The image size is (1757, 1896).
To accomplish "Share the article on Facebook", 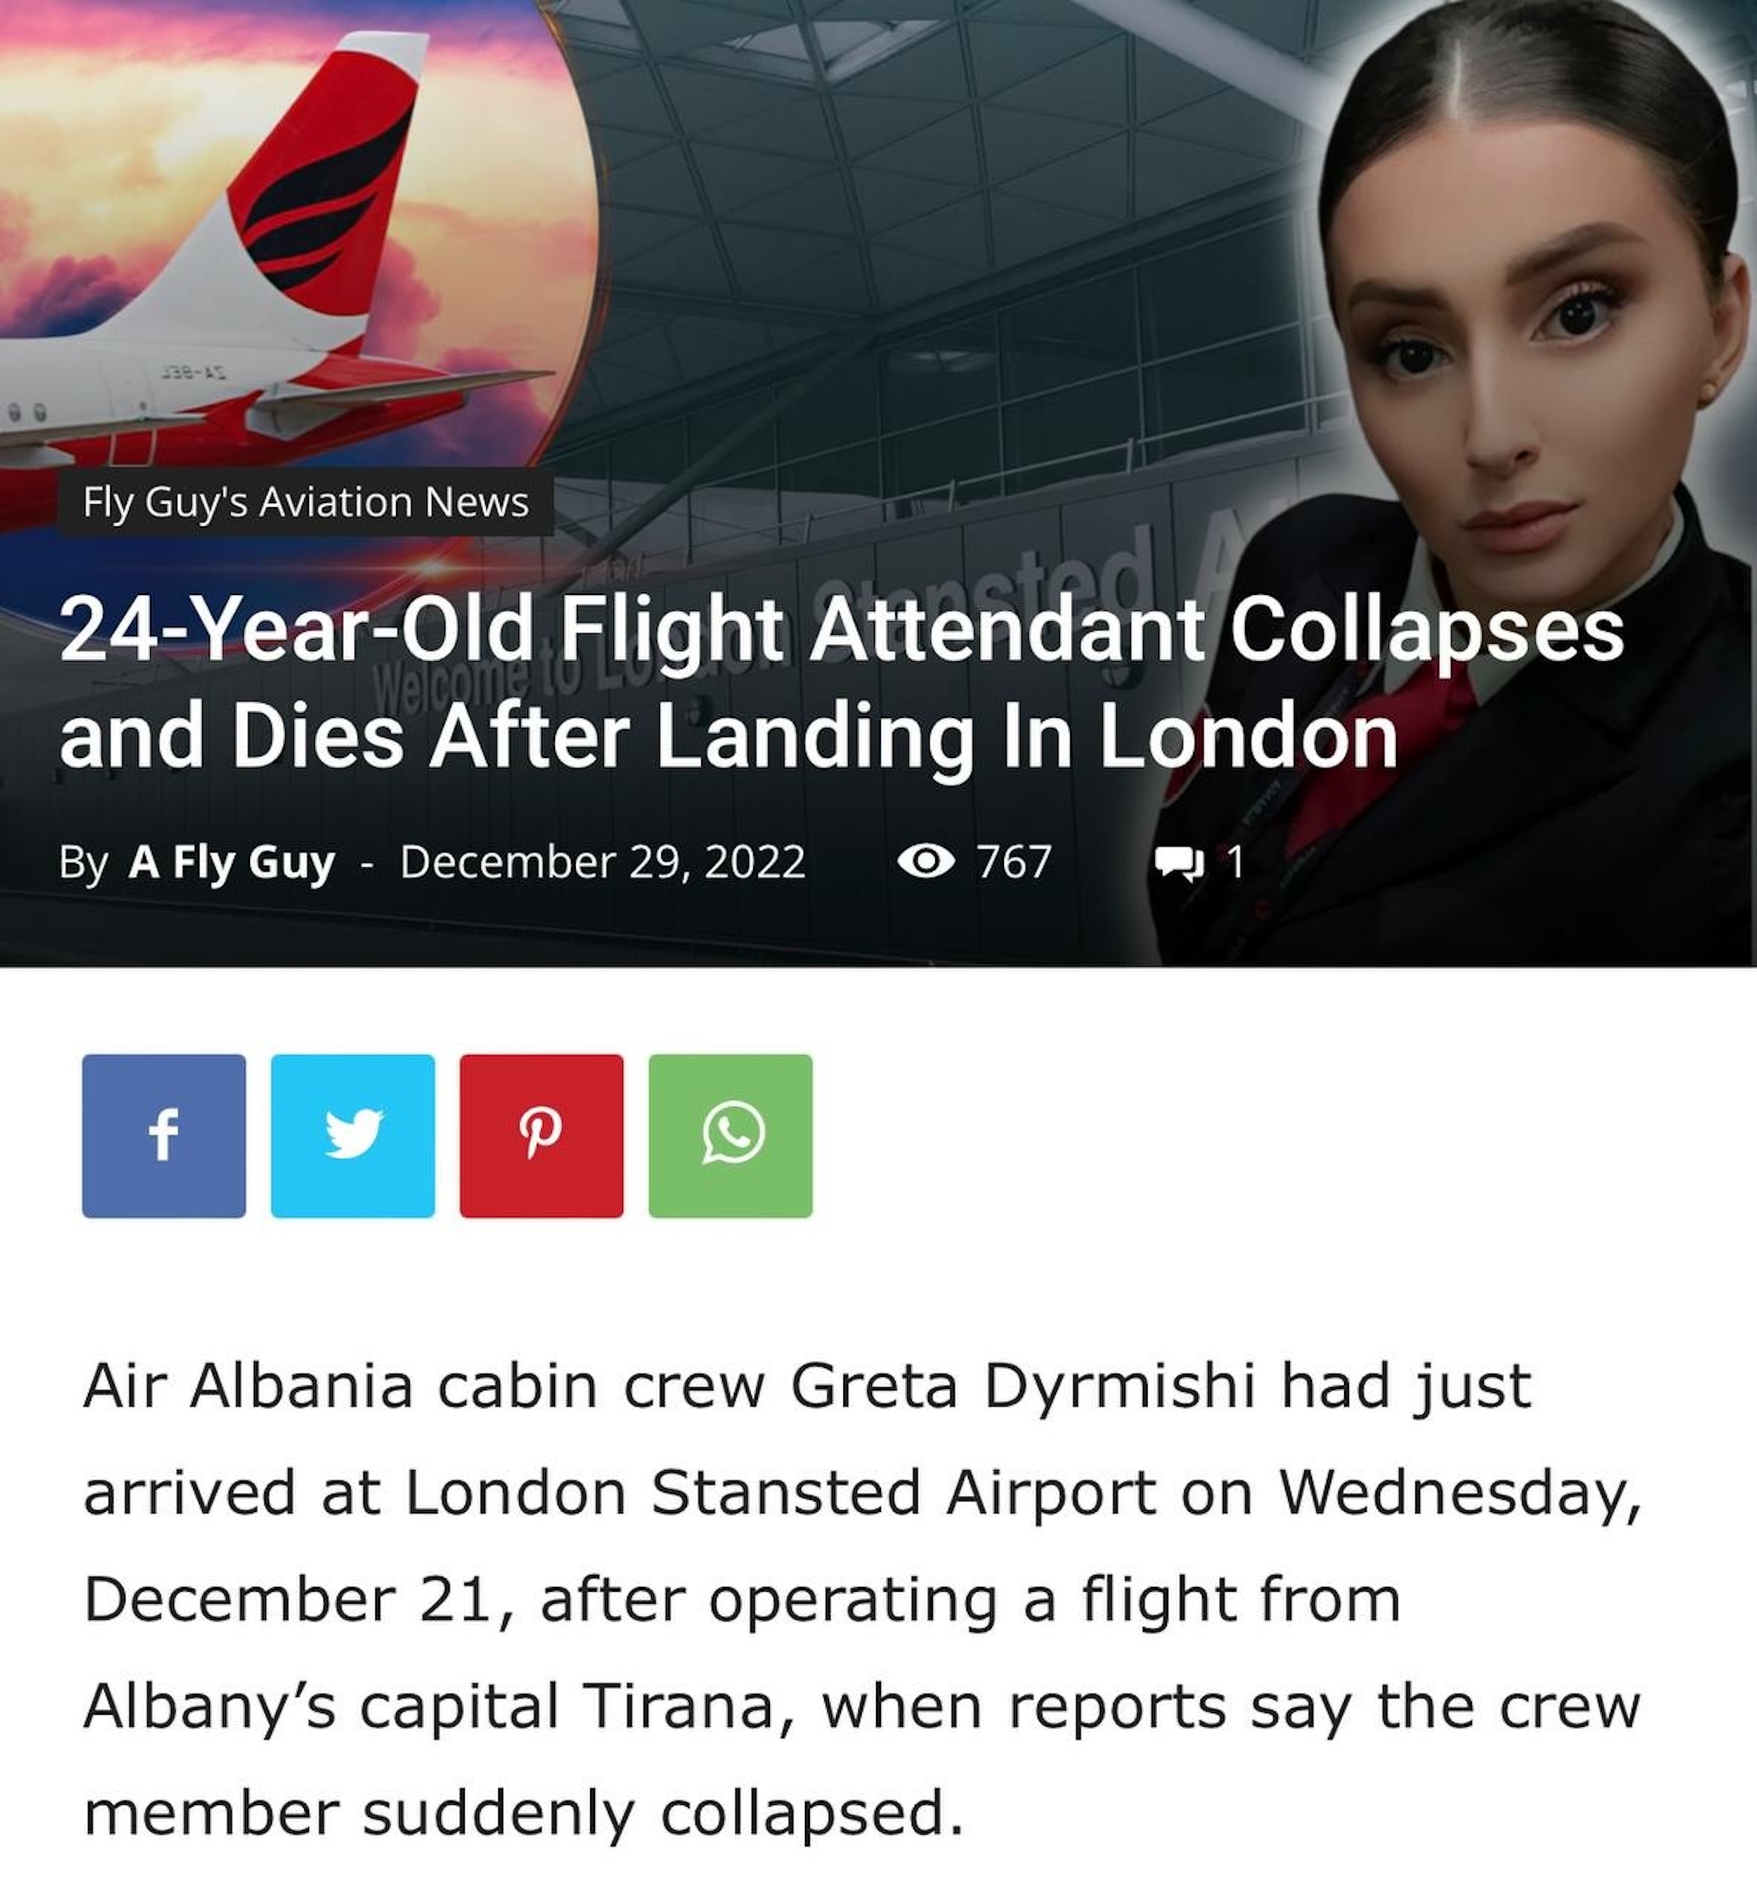I will click(x=164, y=1136).
